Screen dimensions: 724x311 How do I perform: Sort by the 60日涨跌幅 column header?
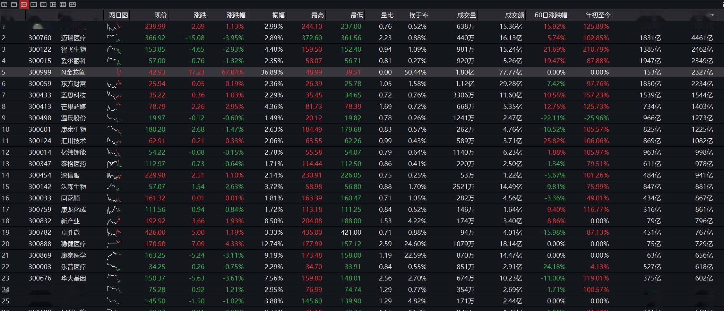551,15
